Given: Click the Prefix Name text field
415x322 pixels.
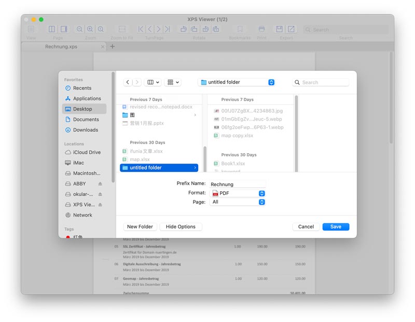Looking at the screenshot, I should click(x=238, y=184).
